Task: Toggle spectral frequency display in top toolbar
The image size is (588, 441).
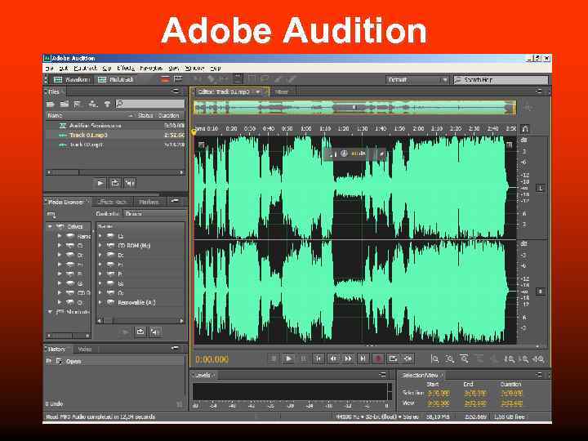Action: (x=165, y=79)
